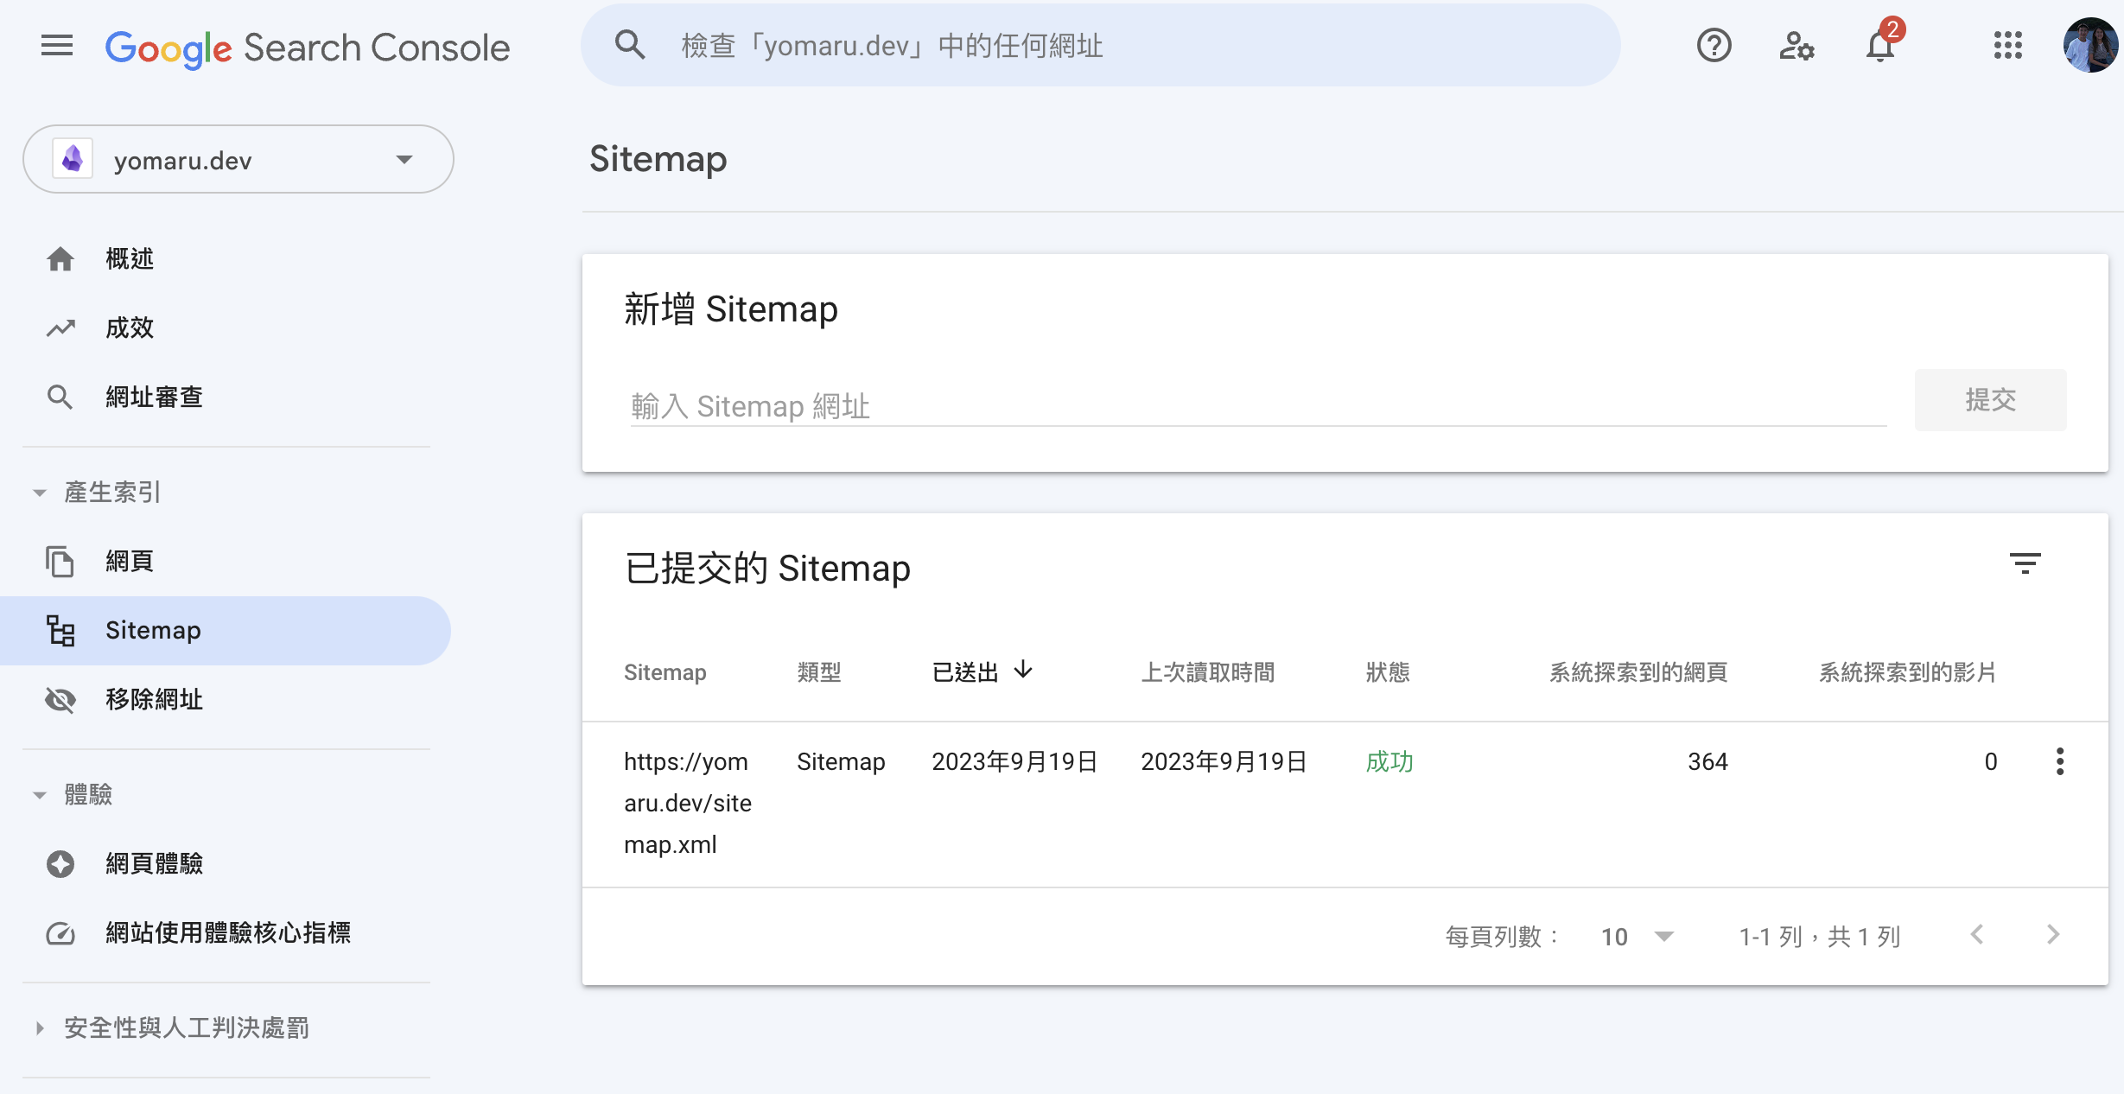Sort by 上次讀取時間 column header
The width and height of the screenshot is (2124, 1094).
point(1207,672)
